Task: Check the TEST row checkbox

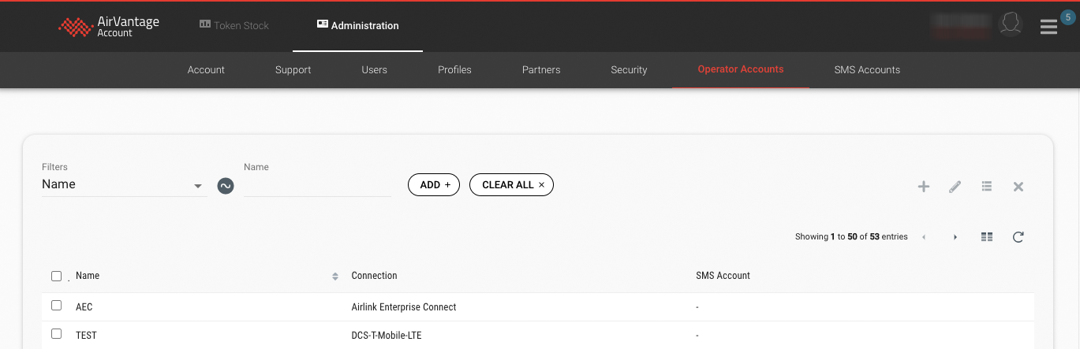Action: (x=56, y=334)
